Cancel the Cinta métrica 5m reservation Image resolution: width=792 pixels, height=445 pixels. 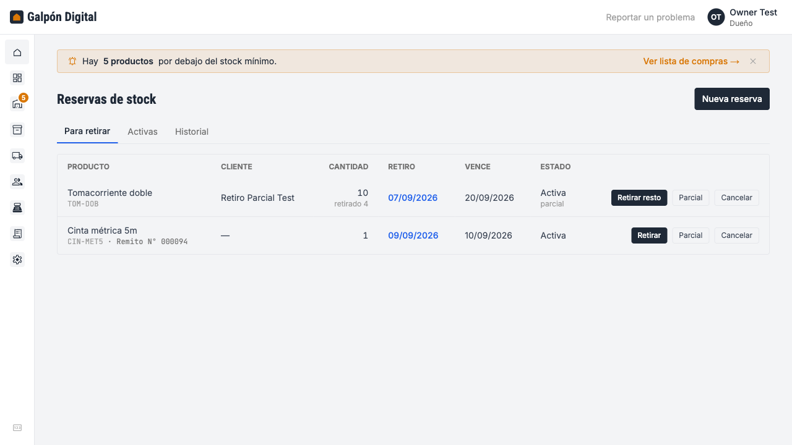pos(737,235)
